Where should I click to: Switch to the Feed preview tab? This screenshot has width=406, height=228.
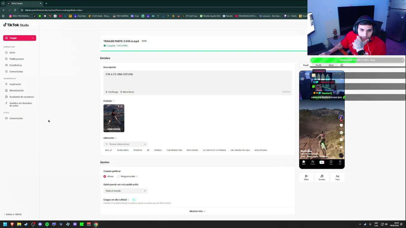point(306,65)
